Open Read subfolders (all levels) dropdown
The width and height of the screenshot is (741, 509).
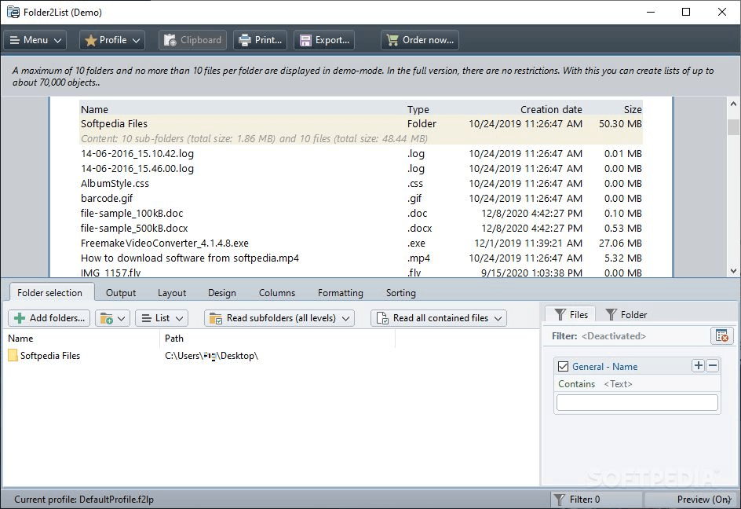pyautogui.click(x=279, y=318)
